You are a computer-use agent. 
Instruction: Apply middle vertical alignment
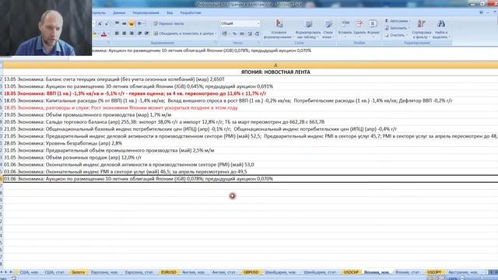(124, 23)
